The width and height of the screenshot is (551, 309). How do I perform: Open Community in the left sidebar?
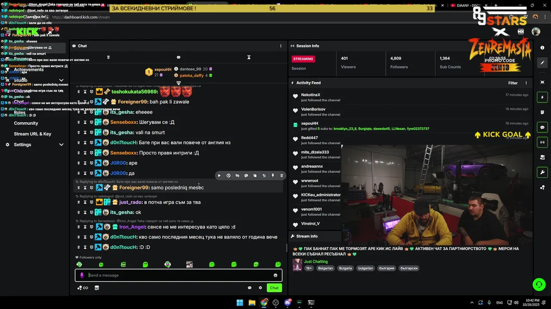pos(26,123)
